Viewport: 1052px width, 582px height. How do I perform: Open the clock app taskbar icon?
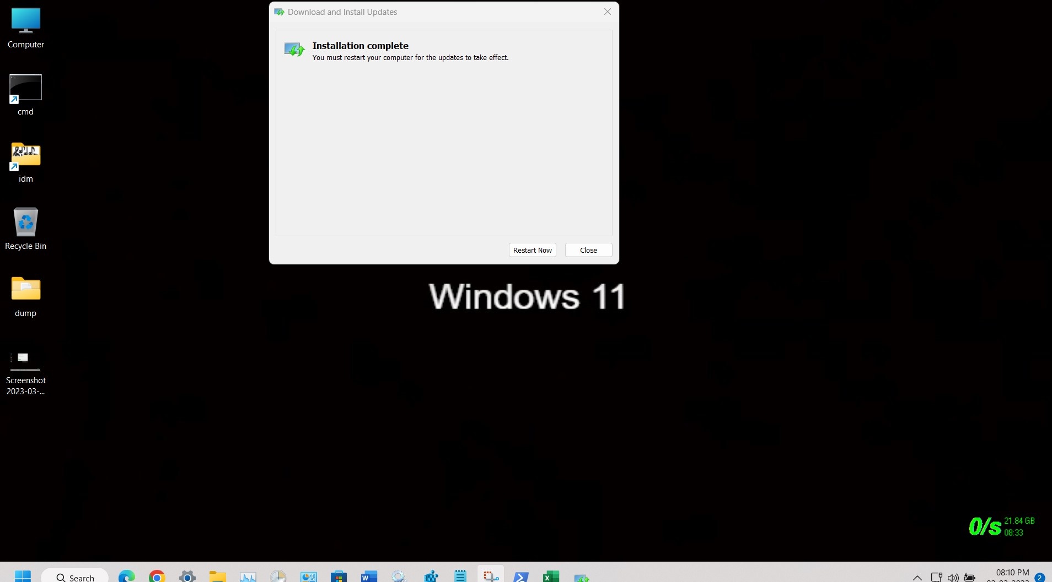tap(278, 576)
